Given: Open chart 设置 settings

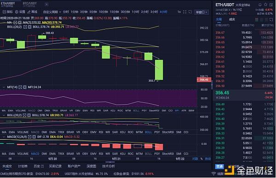Looking at the screenshot, I should coord(20,12).
